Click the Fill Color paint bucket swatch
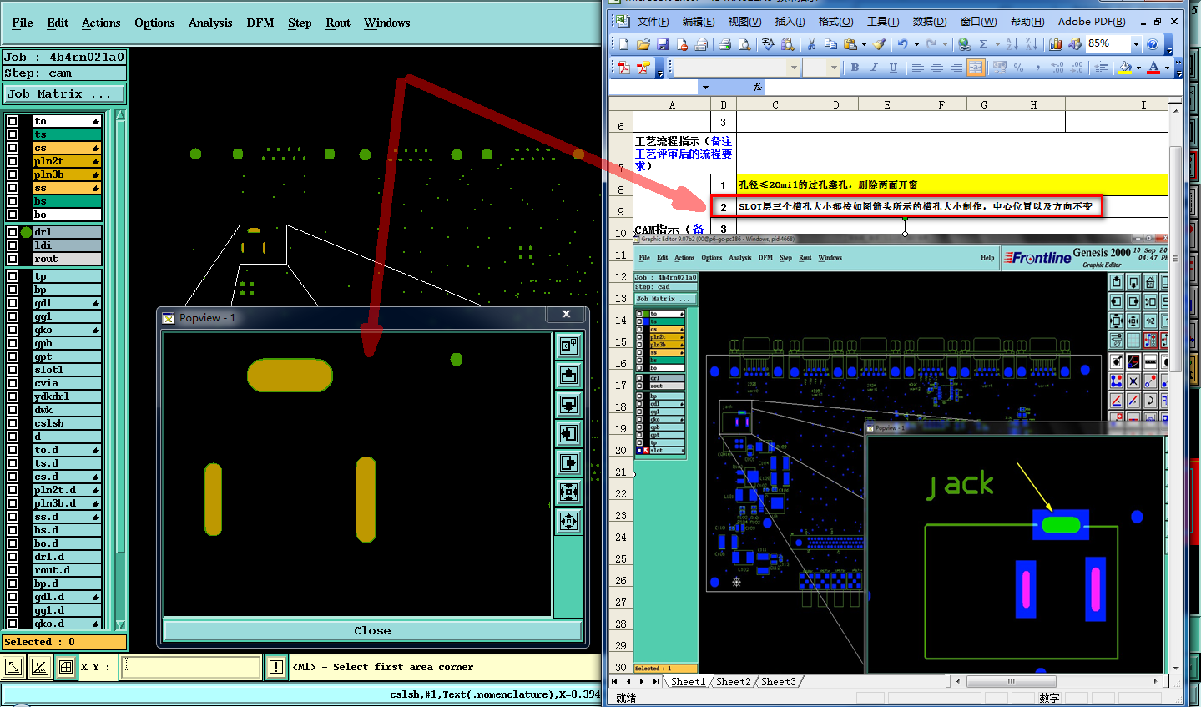This screenshot has height=707, width=1201. [x=1125, y=68]
